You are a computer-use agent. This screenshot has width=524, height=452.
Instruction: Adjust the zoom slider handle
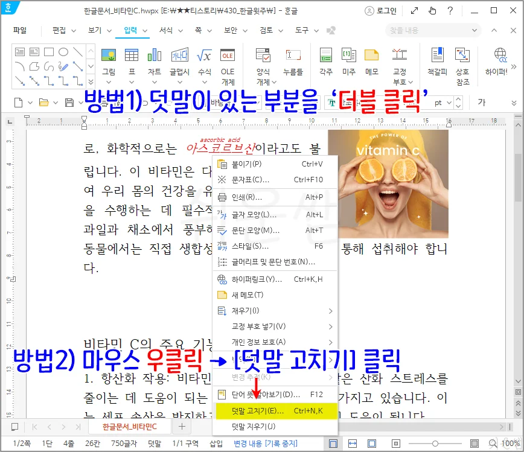coord(435,444)
